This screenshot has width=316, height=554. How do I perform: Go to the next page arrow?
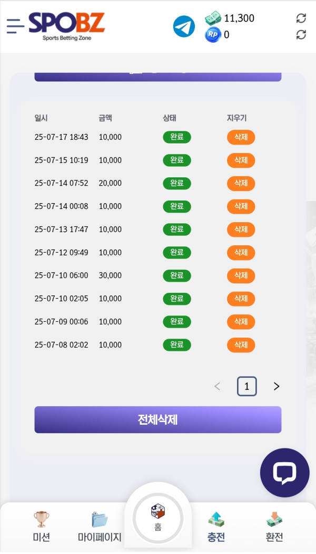276,386
